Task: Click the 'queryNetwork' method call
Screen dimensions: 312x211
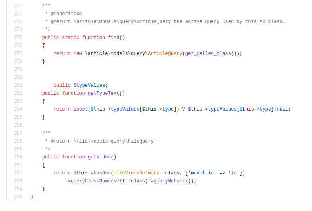Action: 171,181
